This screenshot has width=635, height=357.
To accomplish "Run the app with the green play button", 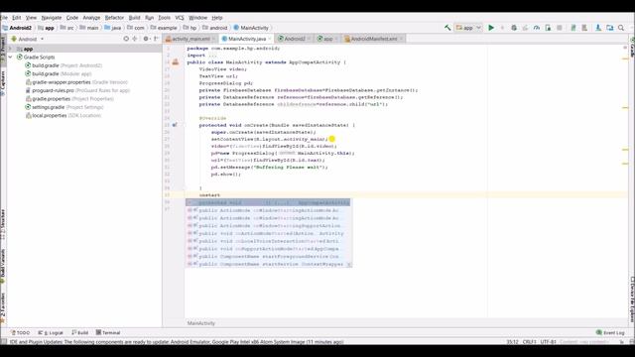I will 491,28.
